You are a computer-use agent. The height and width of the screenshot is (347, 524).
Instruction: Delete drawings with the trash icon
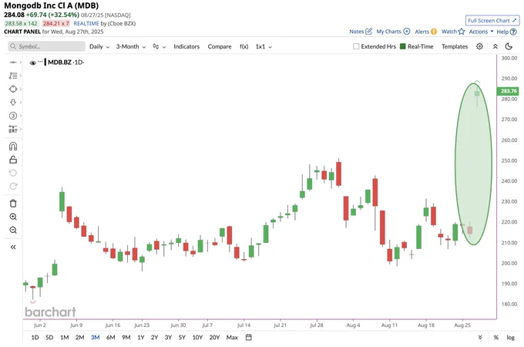[13, 204]
